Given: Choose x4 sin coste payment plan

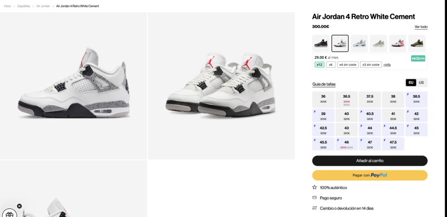Looking at the screenshot, I should 348,65.
